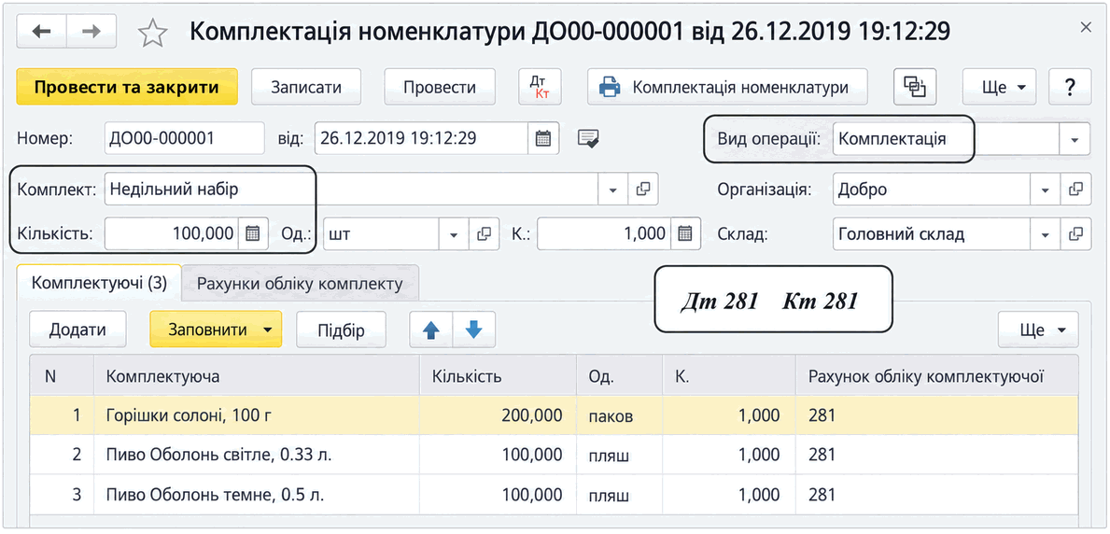This screenshot has width=1110, height=534.
Task: Click quantity 100,000 in Пиво Оболонь темне row
Action: click(498, 495)
